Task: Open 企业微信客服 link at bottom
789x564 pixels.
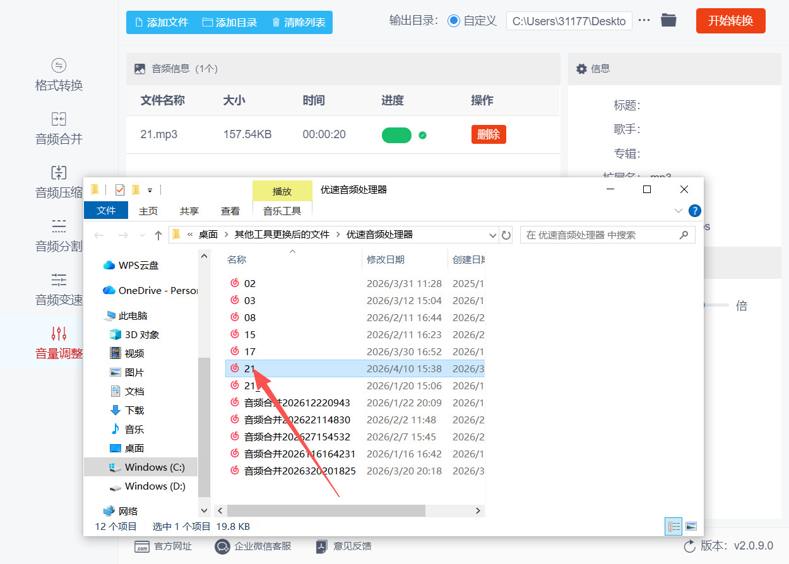Action: pos(253,546)
